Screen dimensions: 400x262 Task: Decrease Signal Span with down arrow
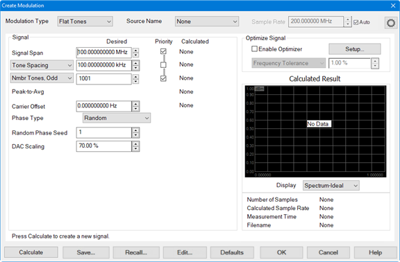tap(135, 55)
